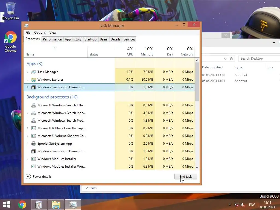Click the Volume Shadow Copy process icon
Image resolution: width=280 pixels, height=210 pixels.
click(33, 136)
